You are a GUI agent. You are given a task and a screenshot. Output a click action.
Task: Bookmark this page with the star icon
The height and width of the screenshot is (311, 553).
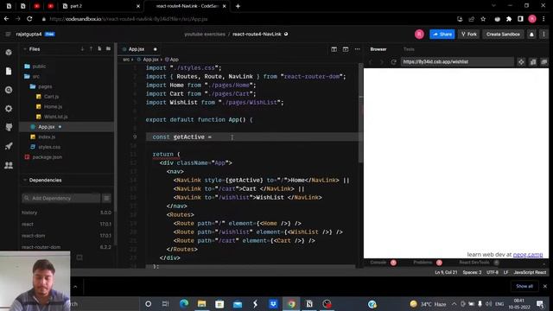click(x=483, y=19)
